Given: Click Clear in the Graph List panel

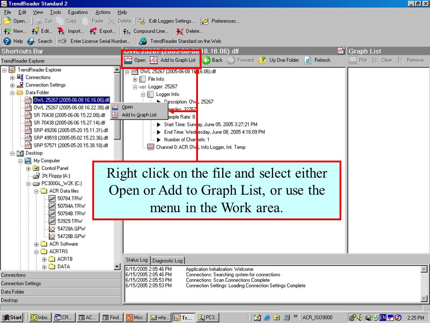Looking at the screenshot, I should click(x=382, y=60).
